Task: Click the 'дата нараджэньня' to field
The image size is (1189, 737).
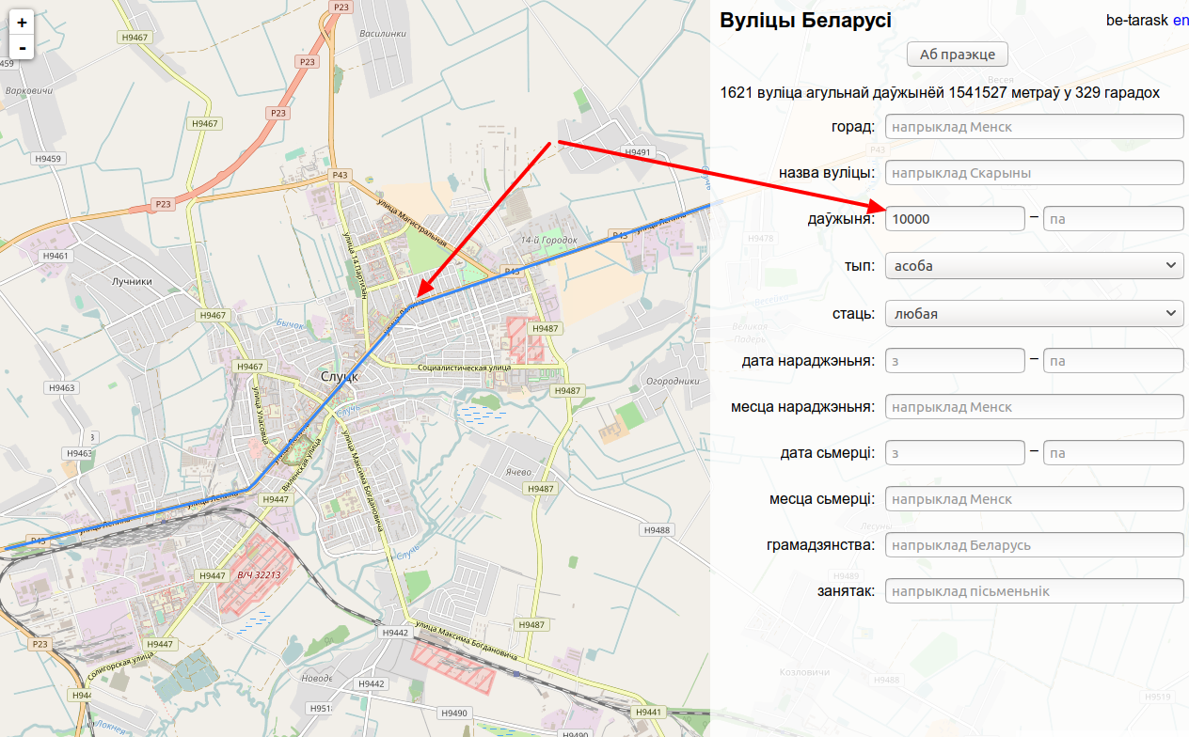Action: pyautogui.click(x=1113, y=361)
